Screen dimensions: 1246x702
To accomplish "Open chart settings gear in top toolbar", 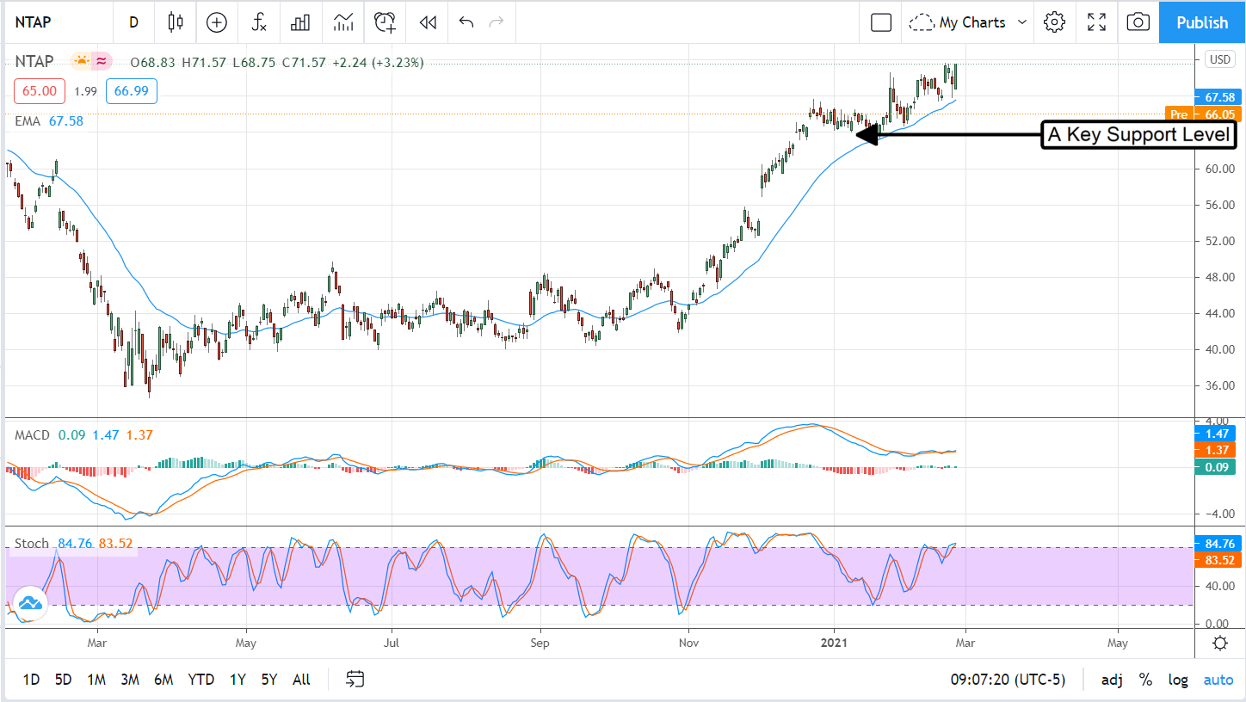I will pyautogui.click(x=1054, y=22).
